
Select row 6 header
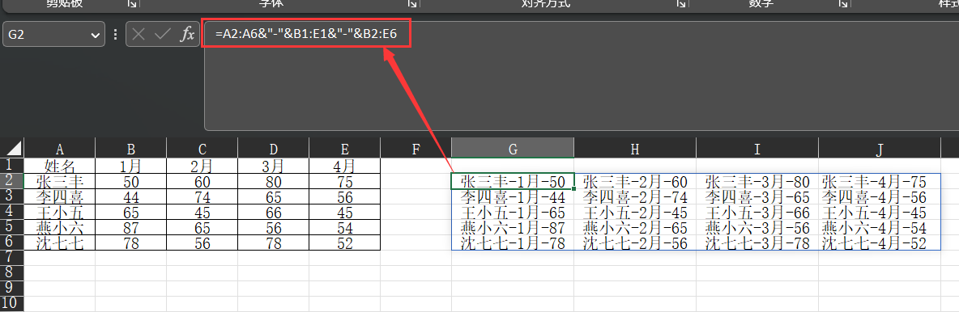click(12, 242)
